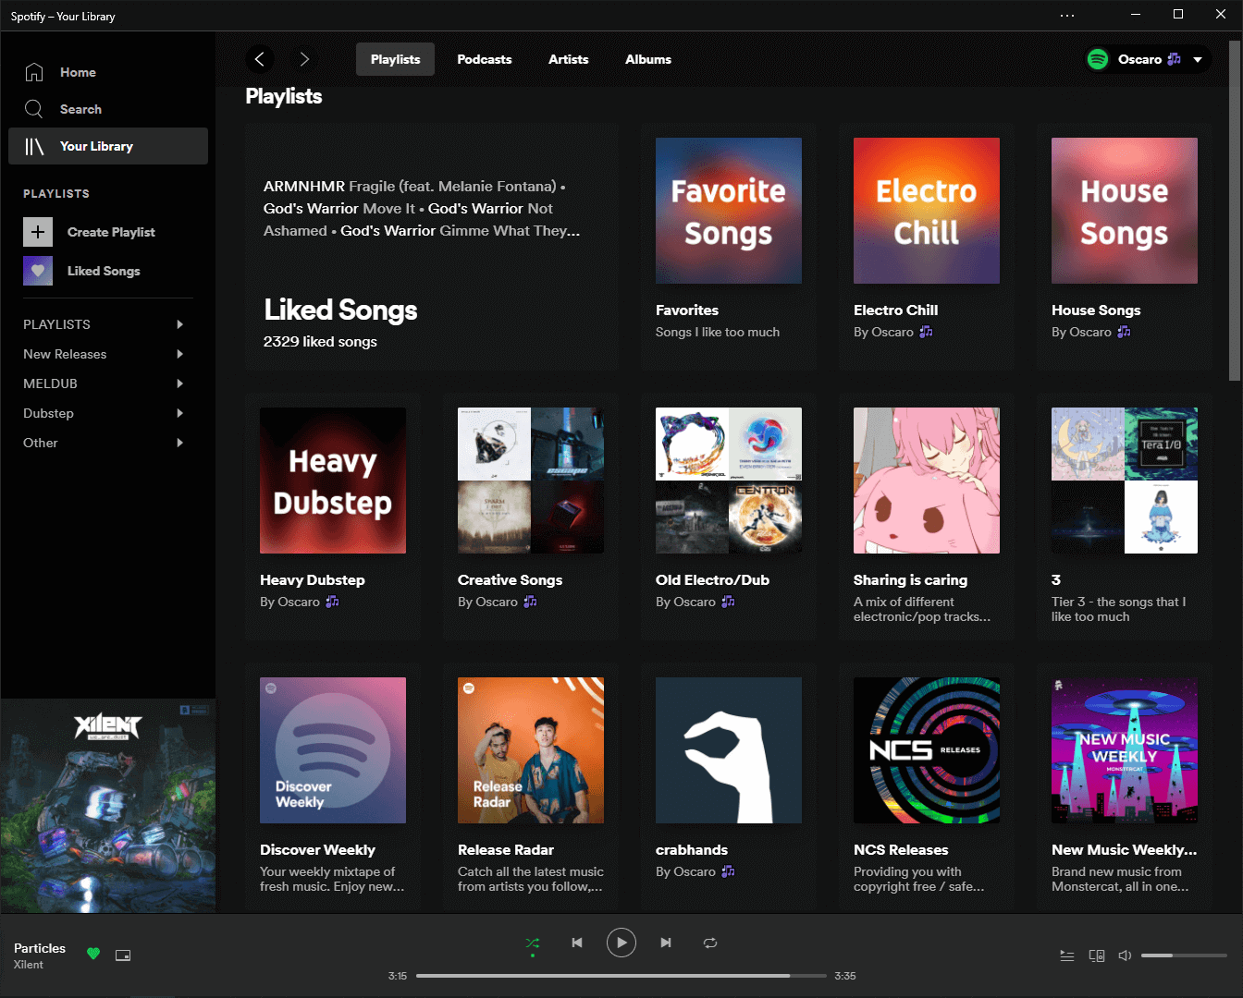The image size is (1243, 998).
Task: Skip to the next track
Action: coord(666,943)
